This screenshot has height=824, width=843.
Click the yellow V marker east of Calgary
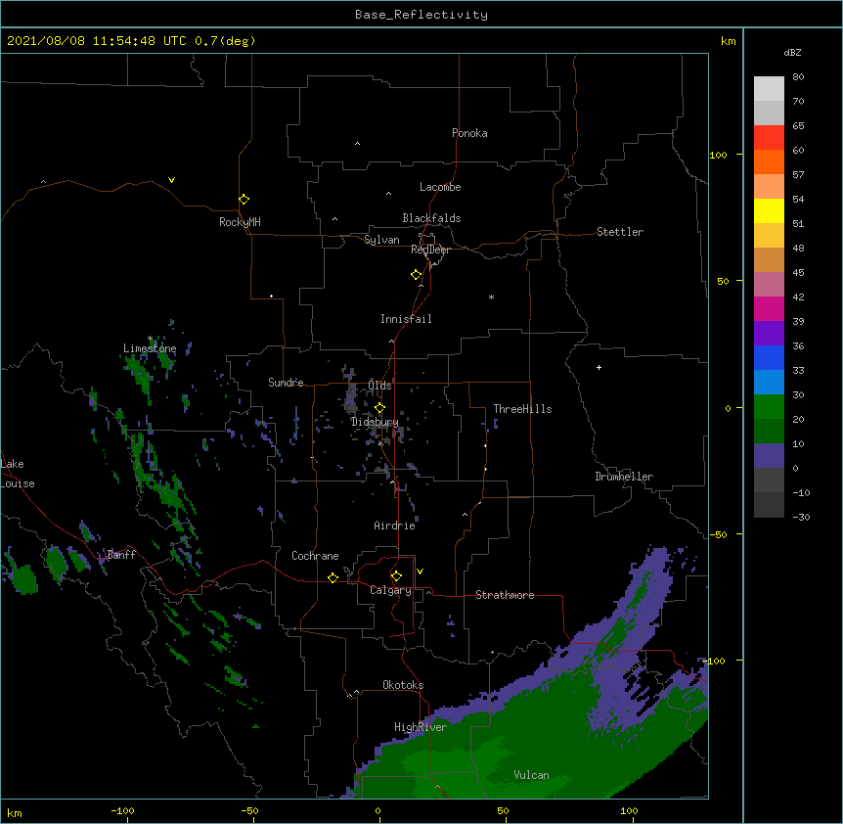pyautogui.click(x=420, y=572)
